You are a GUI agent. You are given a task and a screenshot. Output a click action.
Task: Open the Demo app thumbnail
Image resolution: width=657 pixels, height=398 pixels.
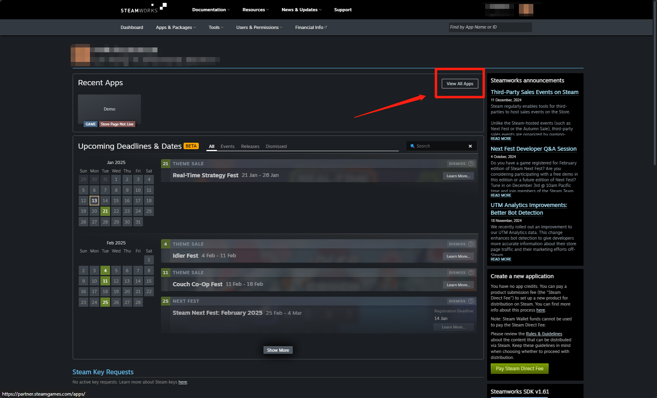pyautogui.click(x=109, y=109)
